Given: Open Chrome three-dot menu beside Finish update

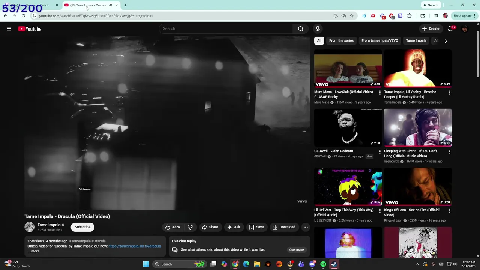Looking at the screenshot, I should tap(475, 16).
